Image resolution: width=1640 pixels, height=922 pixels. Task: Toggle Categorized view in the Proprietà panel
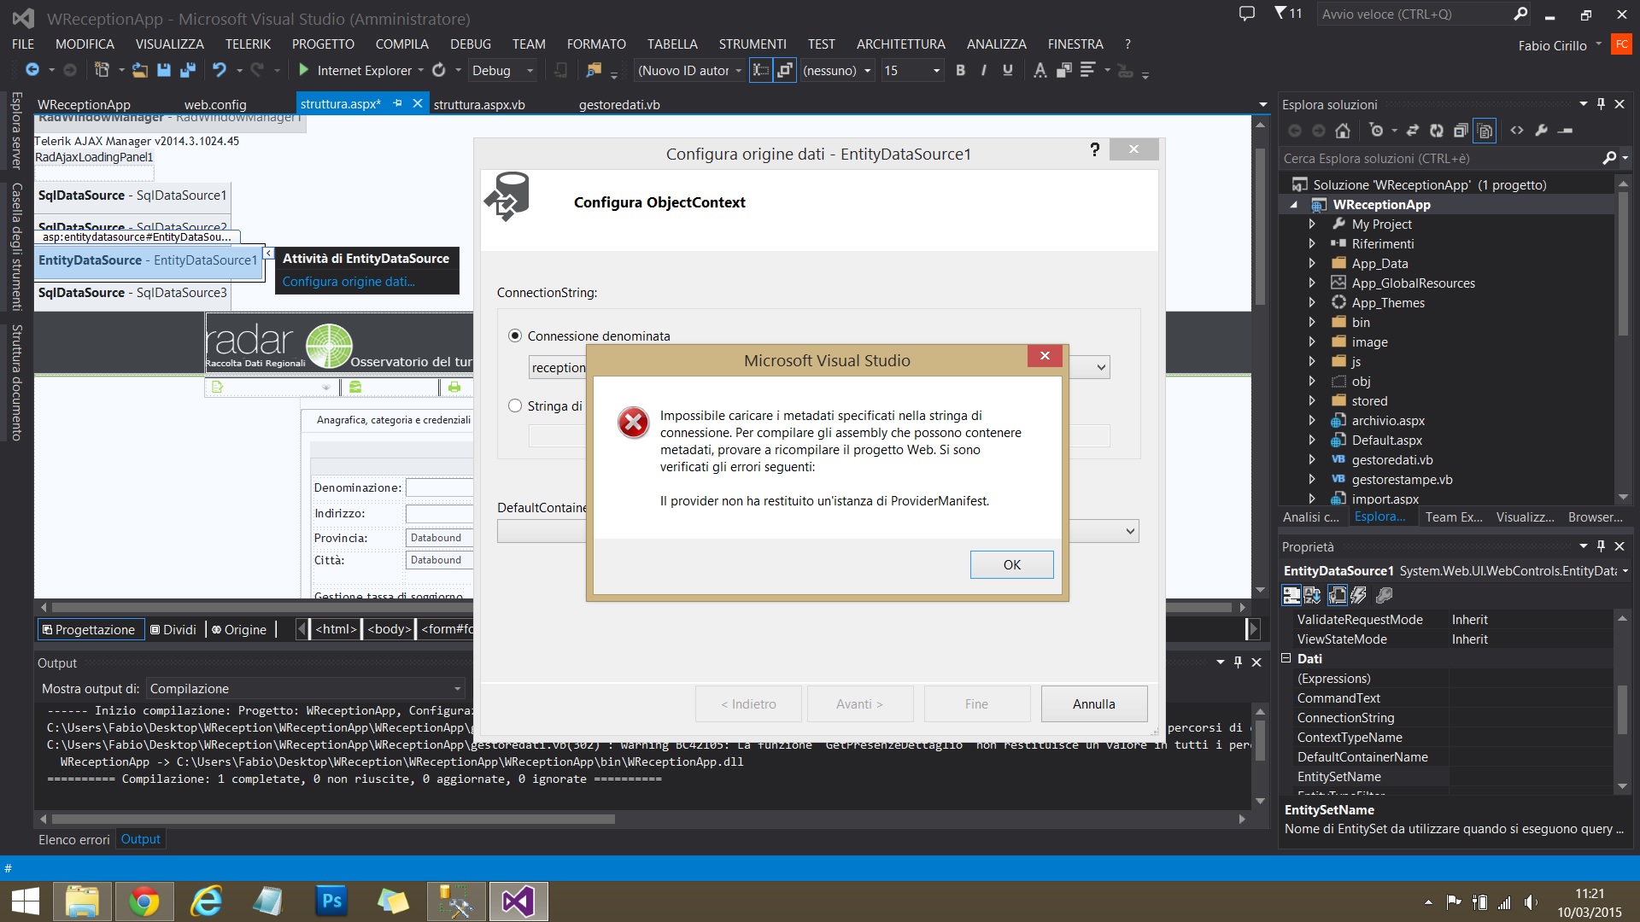(1291, 595)
